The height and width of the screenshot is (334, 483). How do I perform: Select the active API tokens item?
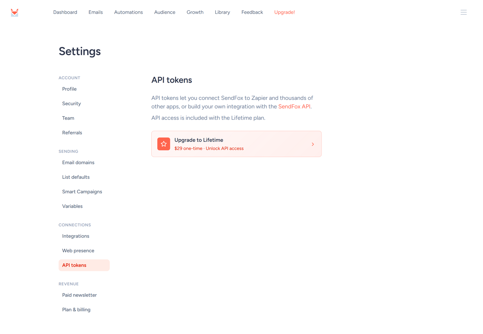point(84,265)
